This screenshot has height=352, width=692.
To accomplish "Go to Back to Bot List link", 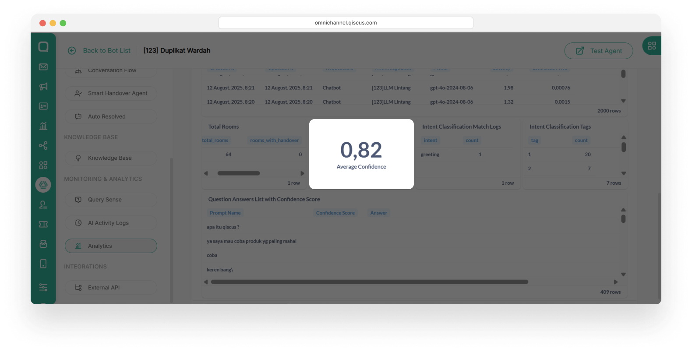I will [x=106, y=51].
